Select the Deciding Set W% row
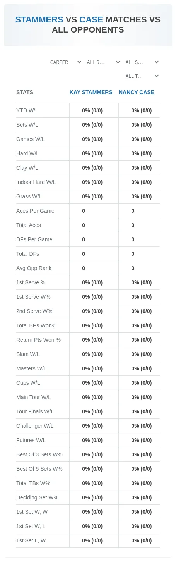Screen dimensions: 176x561 click(88, 497)
